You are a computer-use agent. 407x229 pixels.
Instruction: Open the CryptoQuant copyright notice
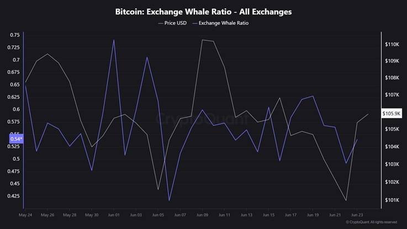pyautogui.click(x=371, y=222)
